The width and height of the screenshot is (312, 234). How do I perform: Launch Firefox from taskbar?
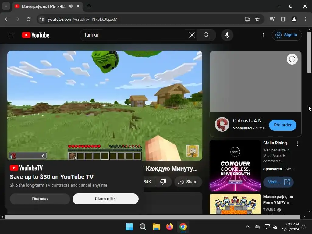click(169, 227)
